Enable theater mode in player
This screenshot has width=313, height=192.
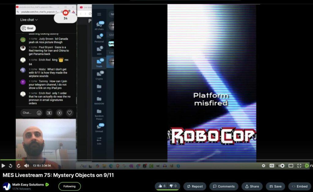point(291,166)
